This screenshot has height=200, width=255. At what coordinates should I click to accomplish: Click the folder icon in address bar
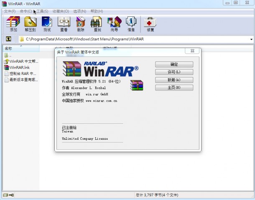pyautogui.click(x=22, y=39)
